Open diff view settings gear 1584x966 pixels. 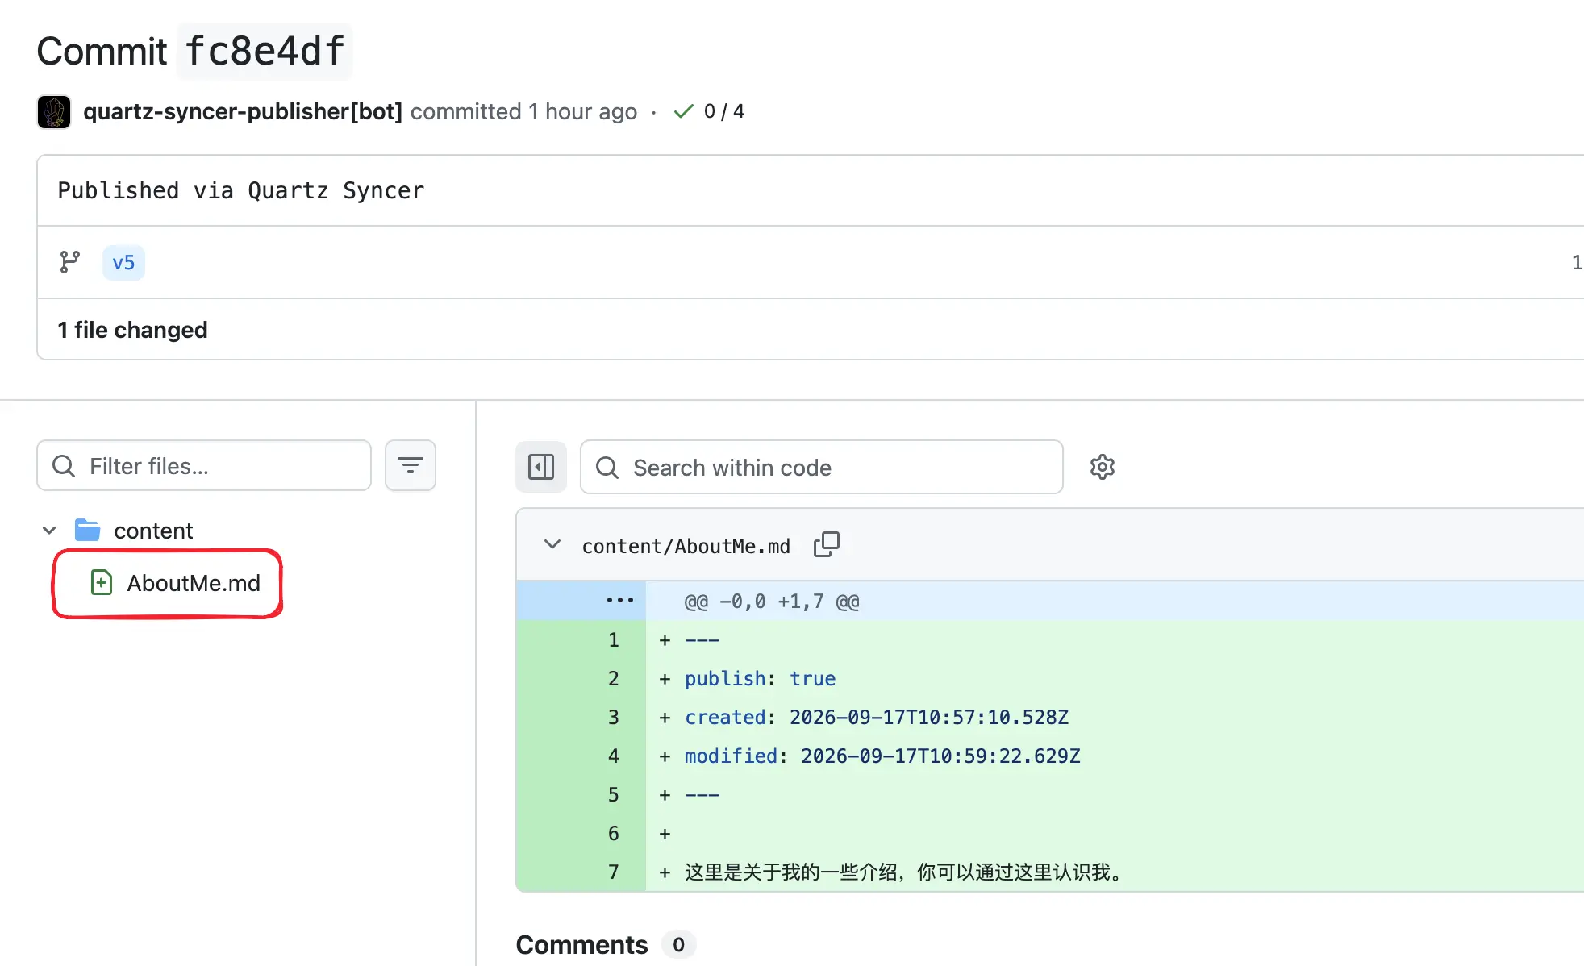(1103, 467)
